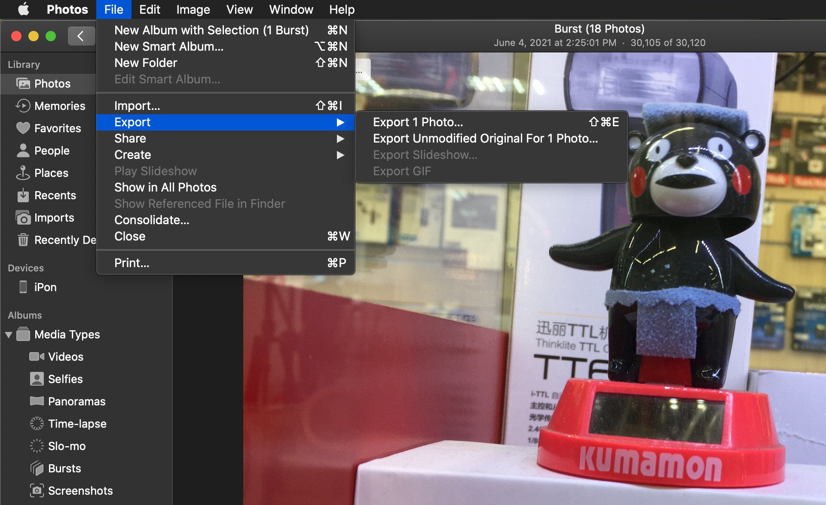The width and height of the screenshot is (826, 505).
Task: Select the Recents sidebar label
Action: point(55,195)
